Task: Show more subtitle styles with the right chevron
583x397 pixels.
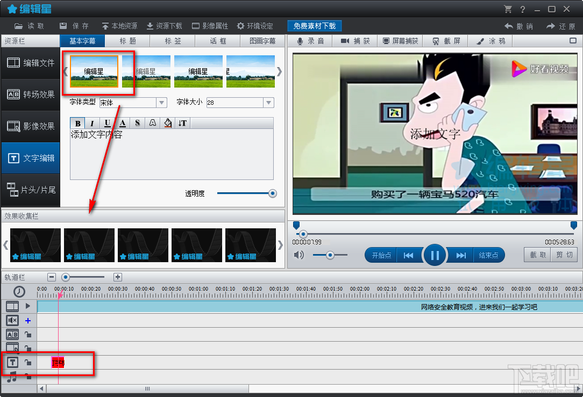Action: point(279,71)
